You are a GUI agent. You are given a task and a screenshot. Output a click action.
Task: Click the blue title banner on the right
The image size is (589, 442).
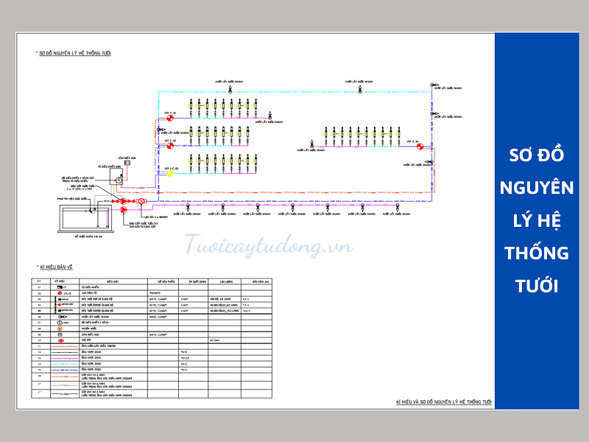(540, 221)
